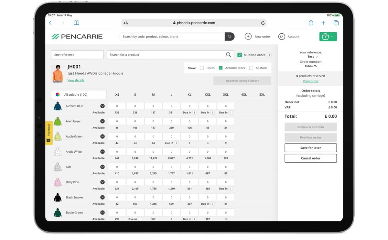Viewport: 388px width, 240px height.
Task: Click the Preview order button
Action: coord(311,137)
